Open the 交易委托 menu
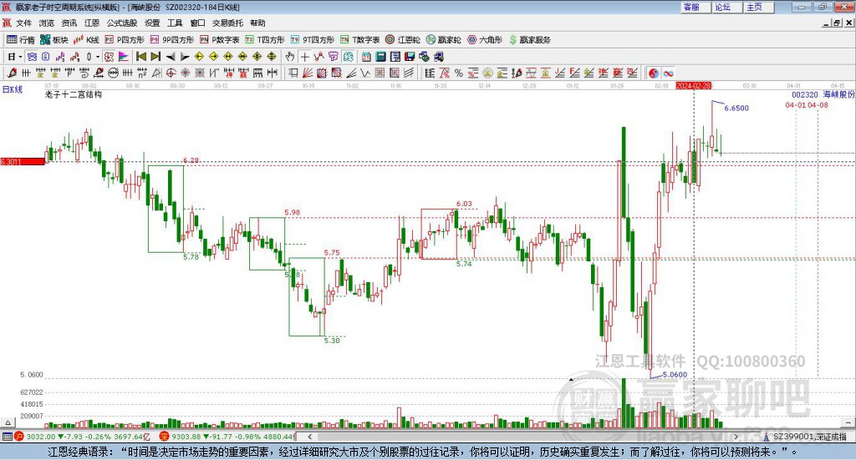The height and width of the screenshot is (460, 856). coord(227,23)
